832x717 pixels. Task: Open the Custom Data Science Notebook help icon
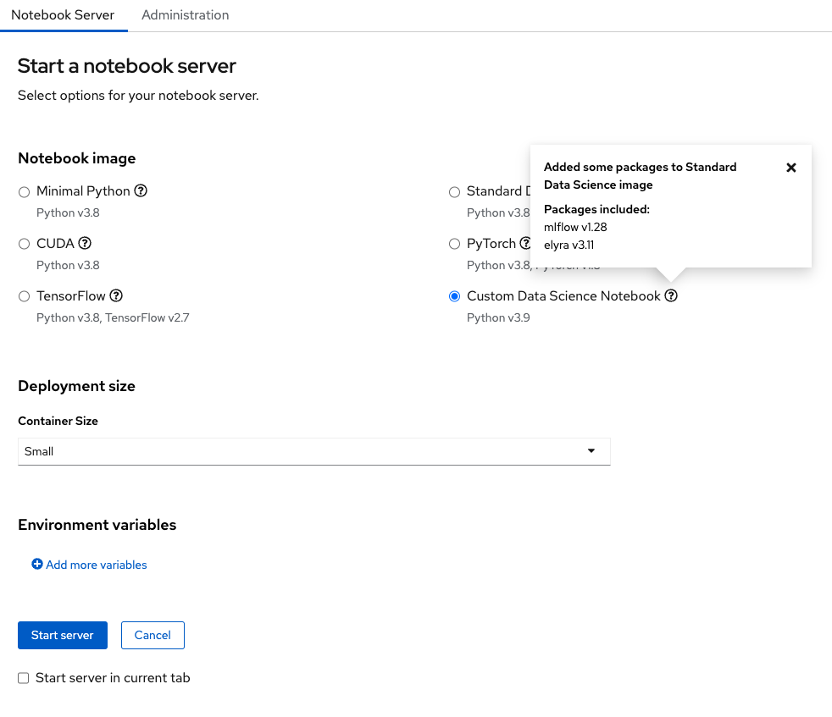pos(671,296)
